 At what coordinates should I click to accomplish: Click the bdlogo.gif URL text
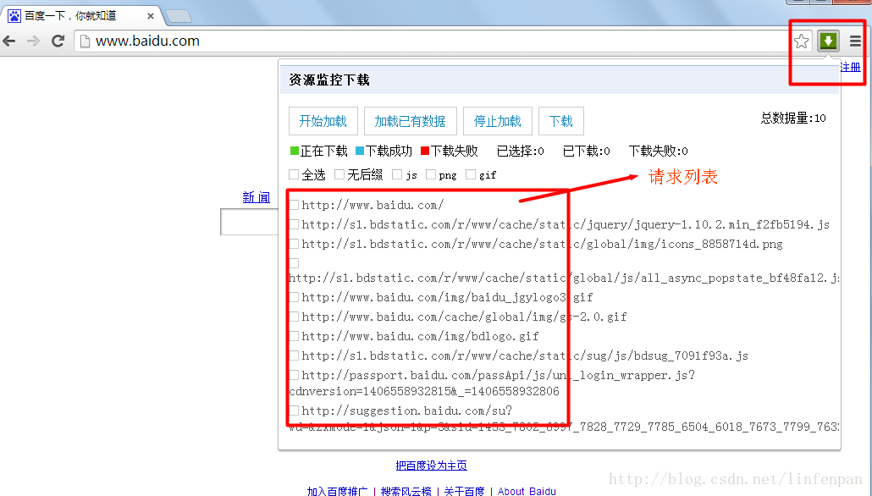click(x=421, y=336)
